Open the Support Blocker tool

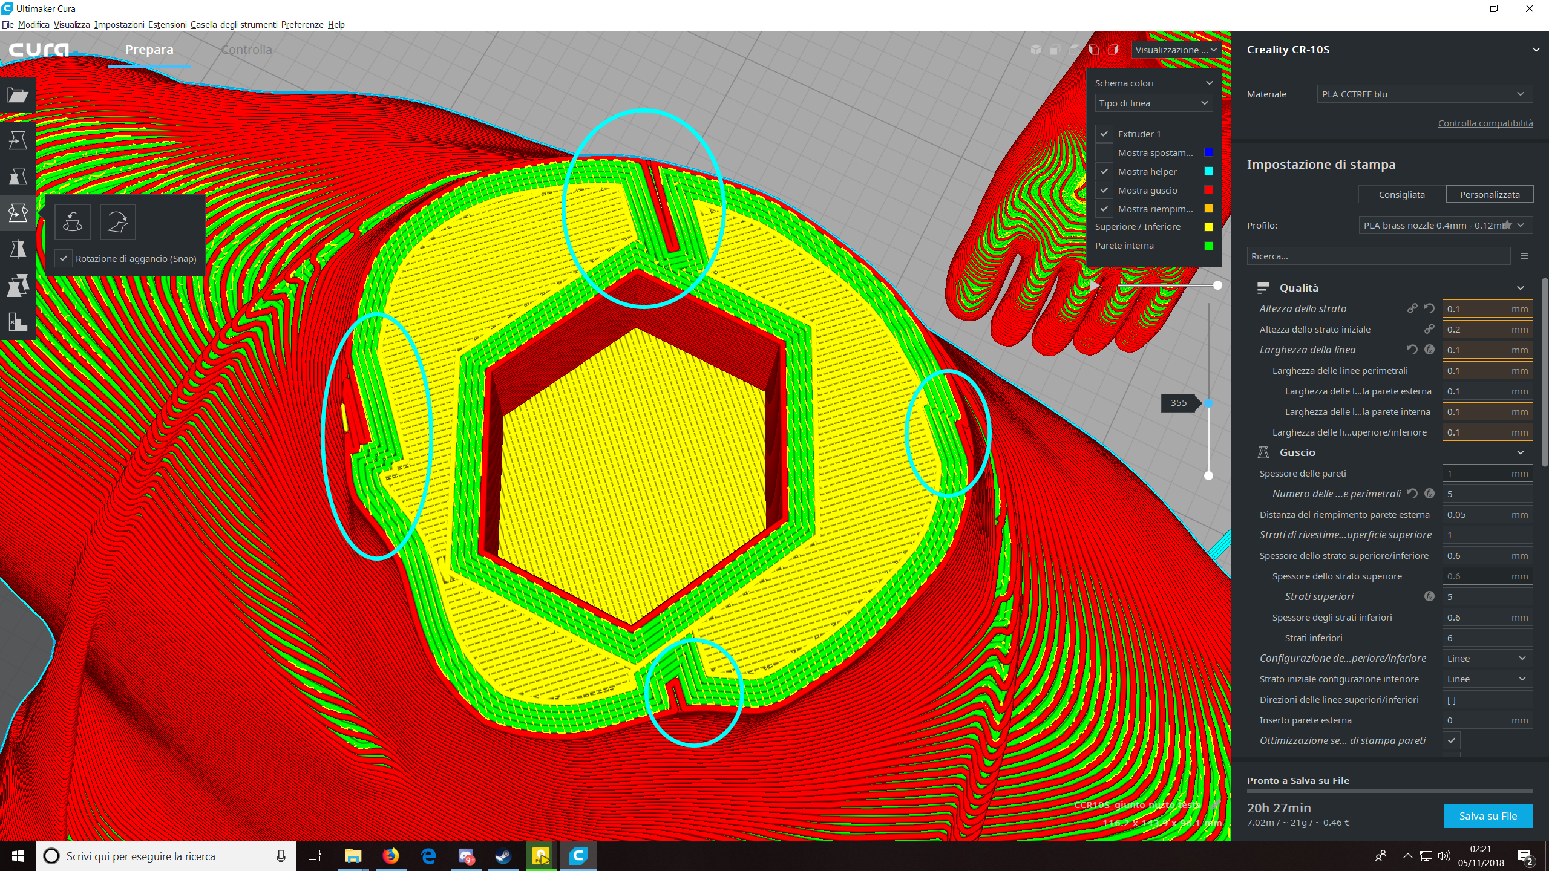tap(18, 321)
